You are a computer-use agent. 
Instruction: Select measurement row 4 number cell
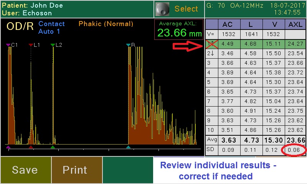pos(212,72)
